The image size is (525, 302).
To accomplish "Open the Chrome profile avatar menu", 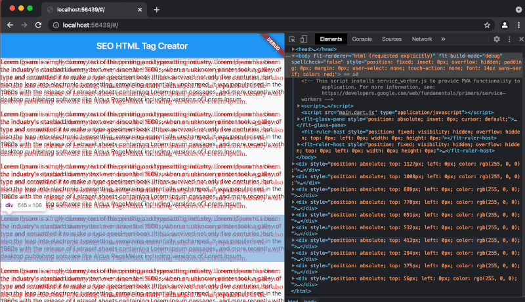I will [505, 25].
